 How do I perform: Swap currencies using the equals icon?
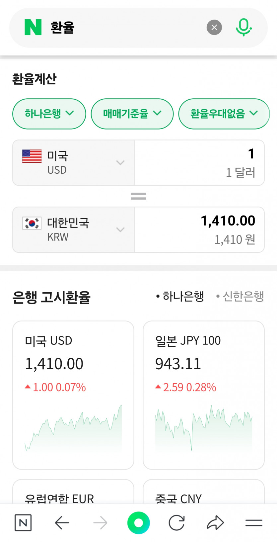138,196
